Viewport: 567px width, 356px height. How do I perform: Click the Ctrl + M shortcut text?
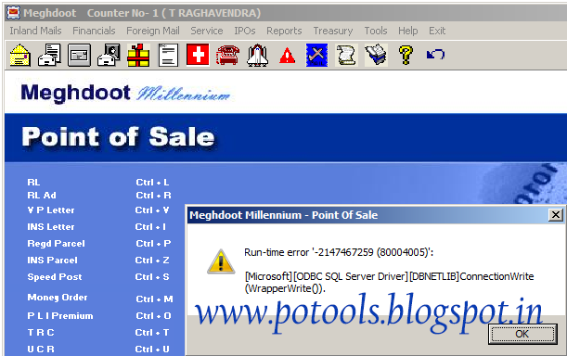[154, 299]
